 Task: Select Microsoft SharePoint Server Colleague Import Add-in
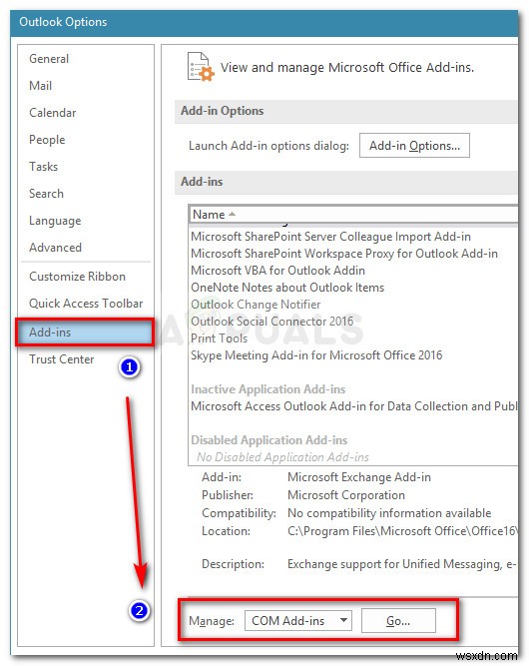point(330,237)
